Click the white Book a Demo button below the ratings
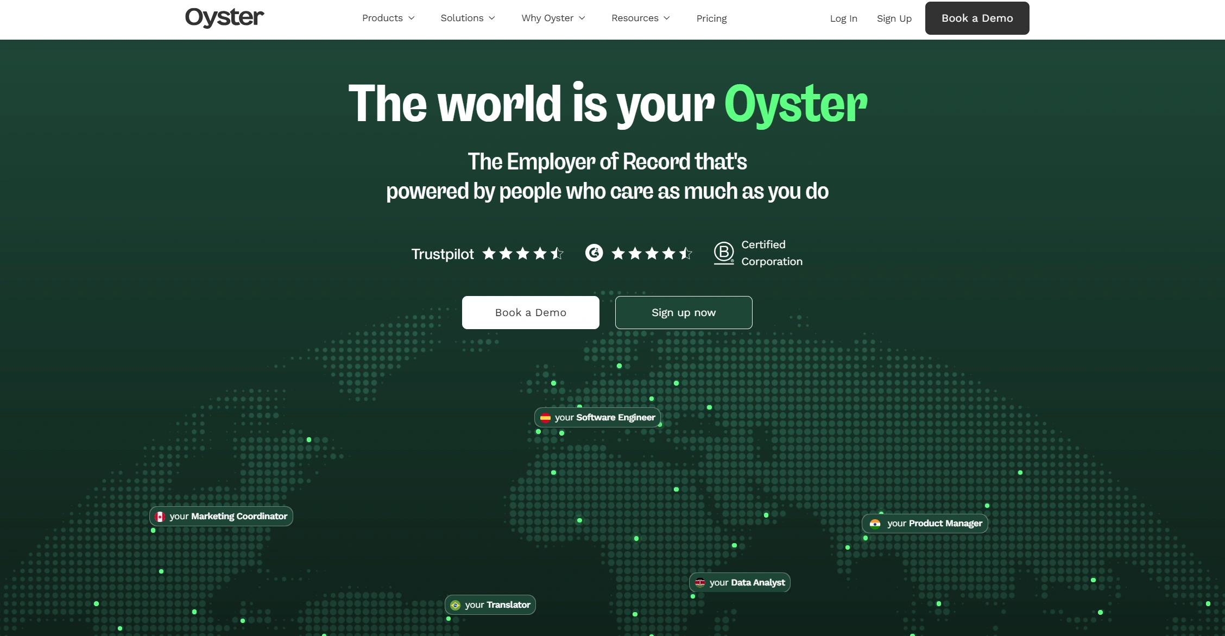This screenshot has width=1225, height=636. (x=530, y=312)
